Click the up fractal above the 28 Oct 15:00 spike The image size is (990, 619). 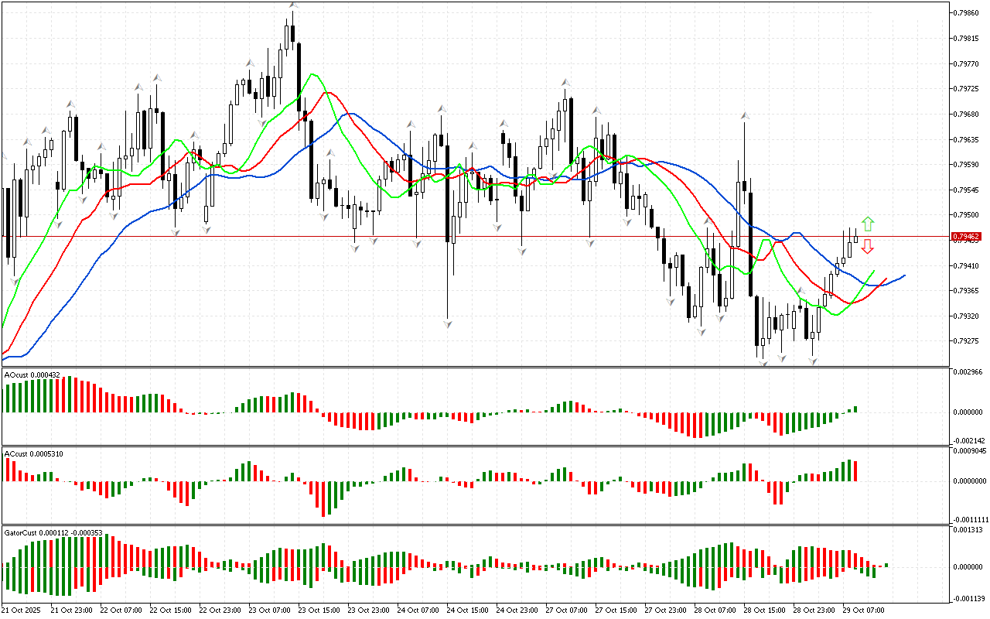(x=745, y=116)
